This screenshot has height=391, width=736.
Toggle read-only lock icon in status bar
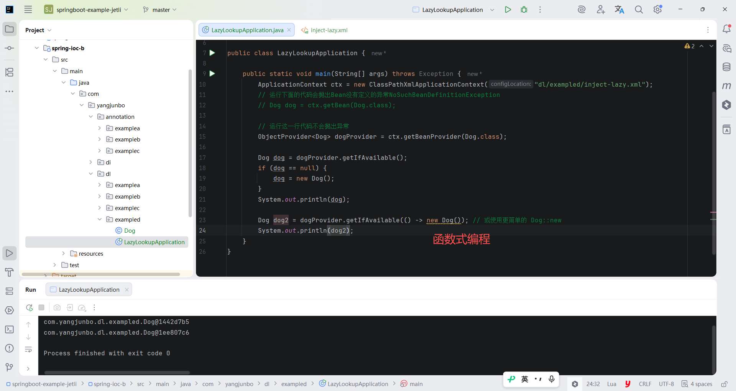click(724, 384)
